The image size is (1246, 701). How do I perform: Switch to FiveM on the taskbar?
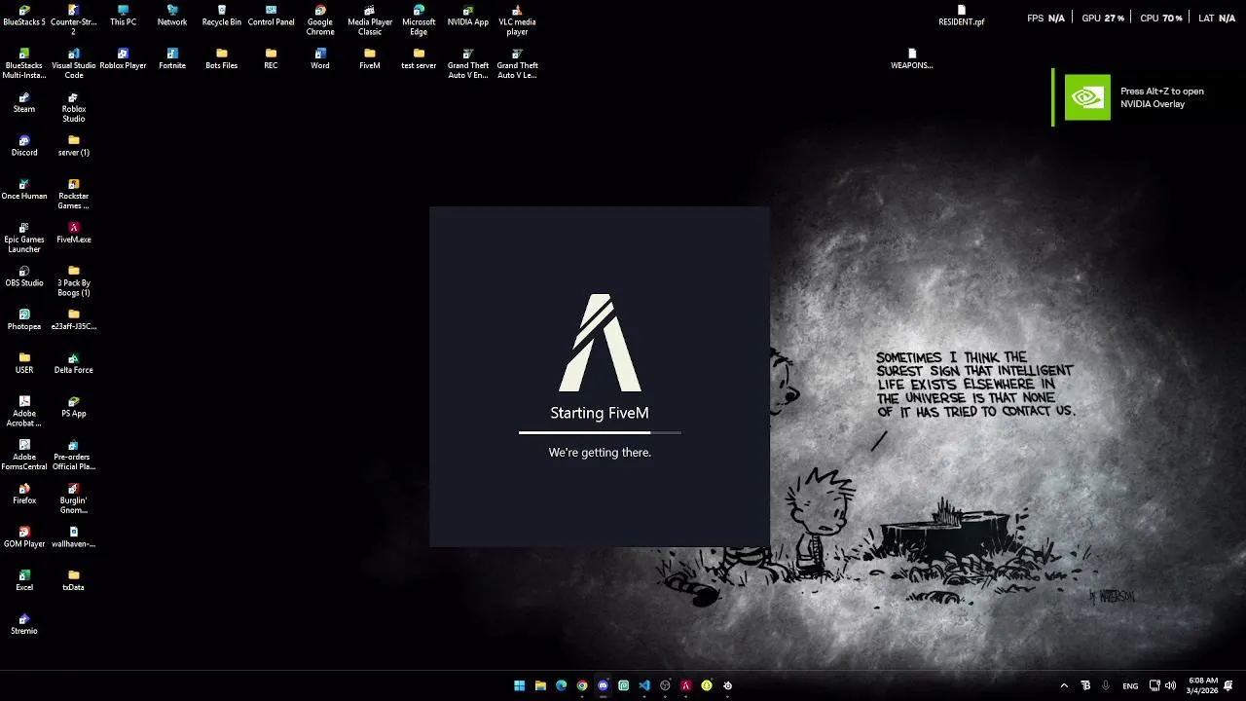point(685,685)
